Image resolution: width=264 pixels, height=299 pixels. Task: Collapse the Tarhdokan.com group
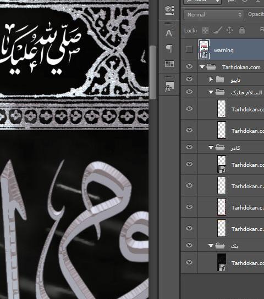point(202,67)
